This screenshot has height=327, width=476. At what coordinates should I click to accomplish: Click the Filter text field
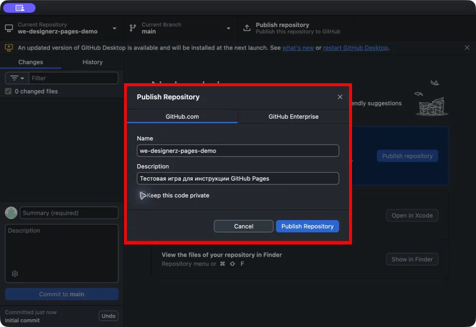[73, 78]
